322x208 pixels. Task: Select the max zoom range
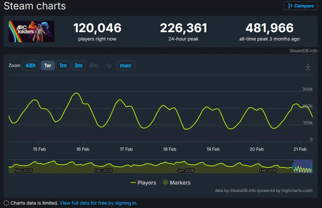[x=126, y=66]
